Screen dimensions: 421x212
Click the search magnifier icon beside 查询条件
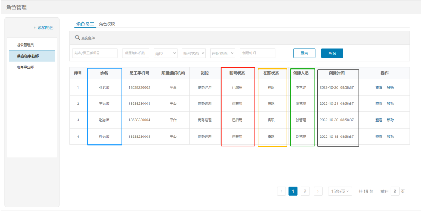coord(77,38)
